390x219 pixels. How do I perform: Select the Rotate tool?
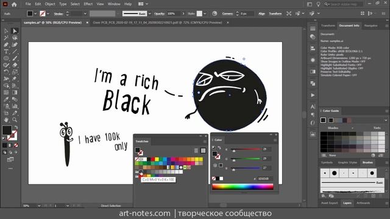pyautogui.click(x=6, y=72)
